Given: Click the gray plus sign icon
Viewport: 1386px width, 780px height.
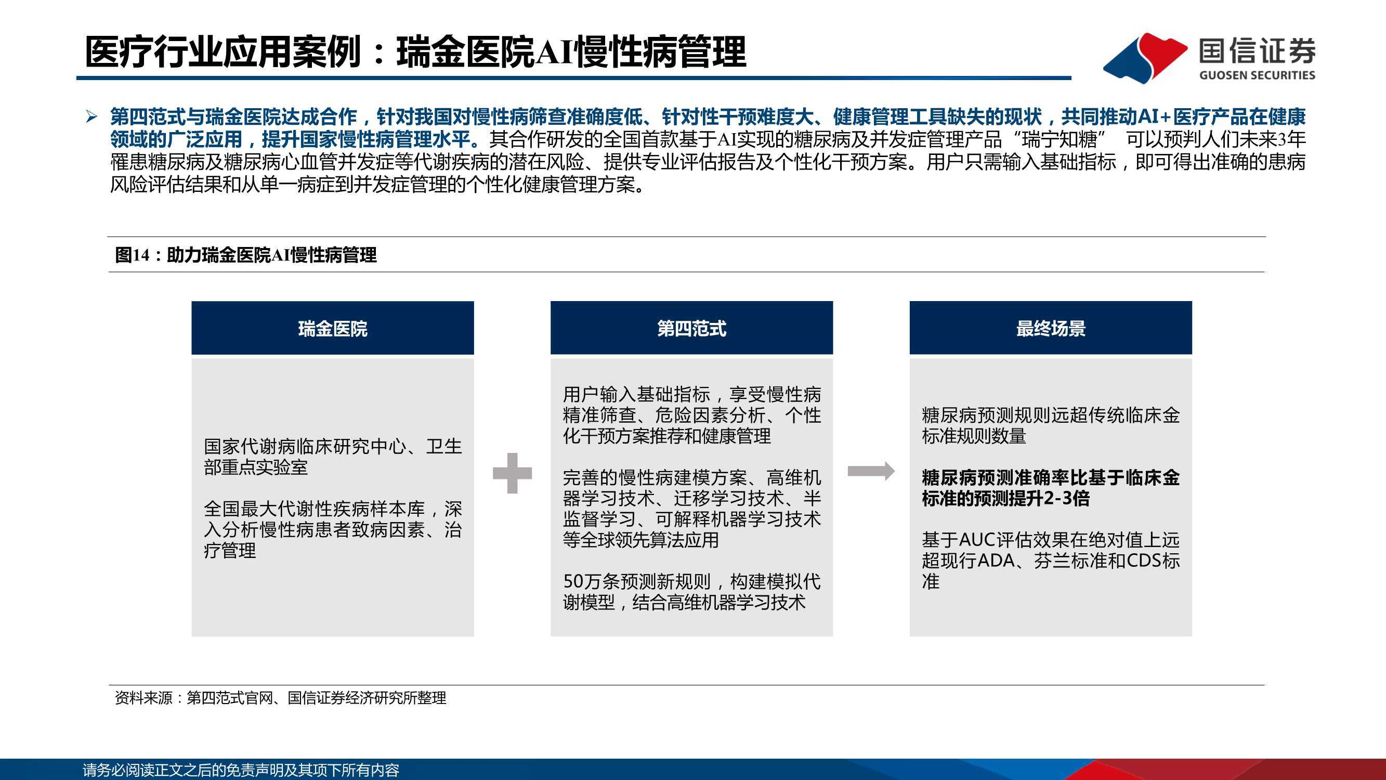Looking at the screenshot, I should pos(512,473).
